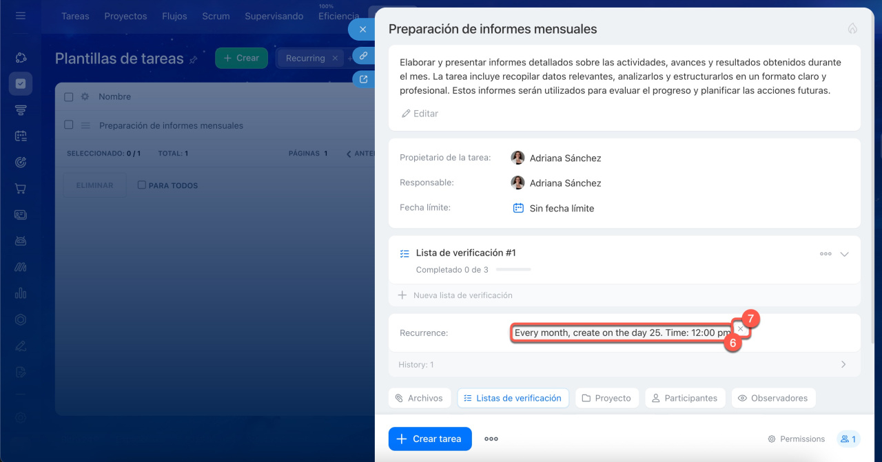Viewport: 882px width, 462px height.
Task: Click the flame priority icon
Action: [x=852, y=29]
